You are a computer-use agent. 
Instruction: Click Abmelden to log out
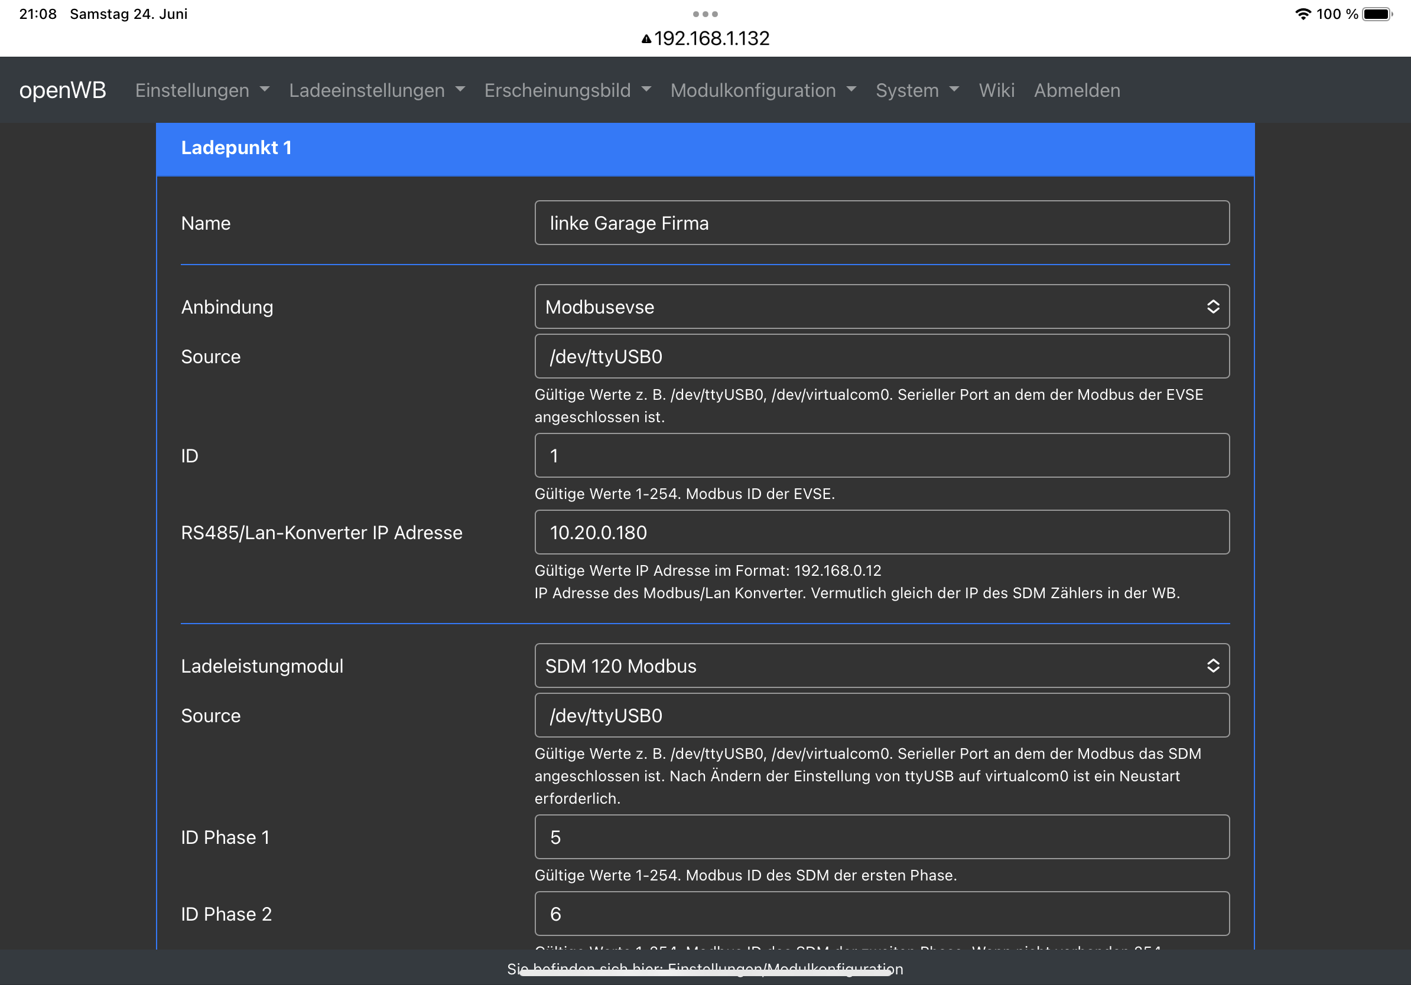[1077, 90]
